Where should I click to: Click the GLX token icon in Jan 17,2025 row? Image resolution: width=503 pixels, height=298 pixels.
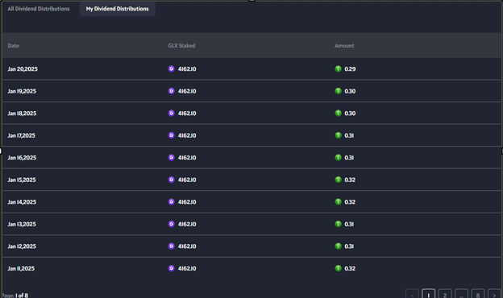[x=172, y=135]
